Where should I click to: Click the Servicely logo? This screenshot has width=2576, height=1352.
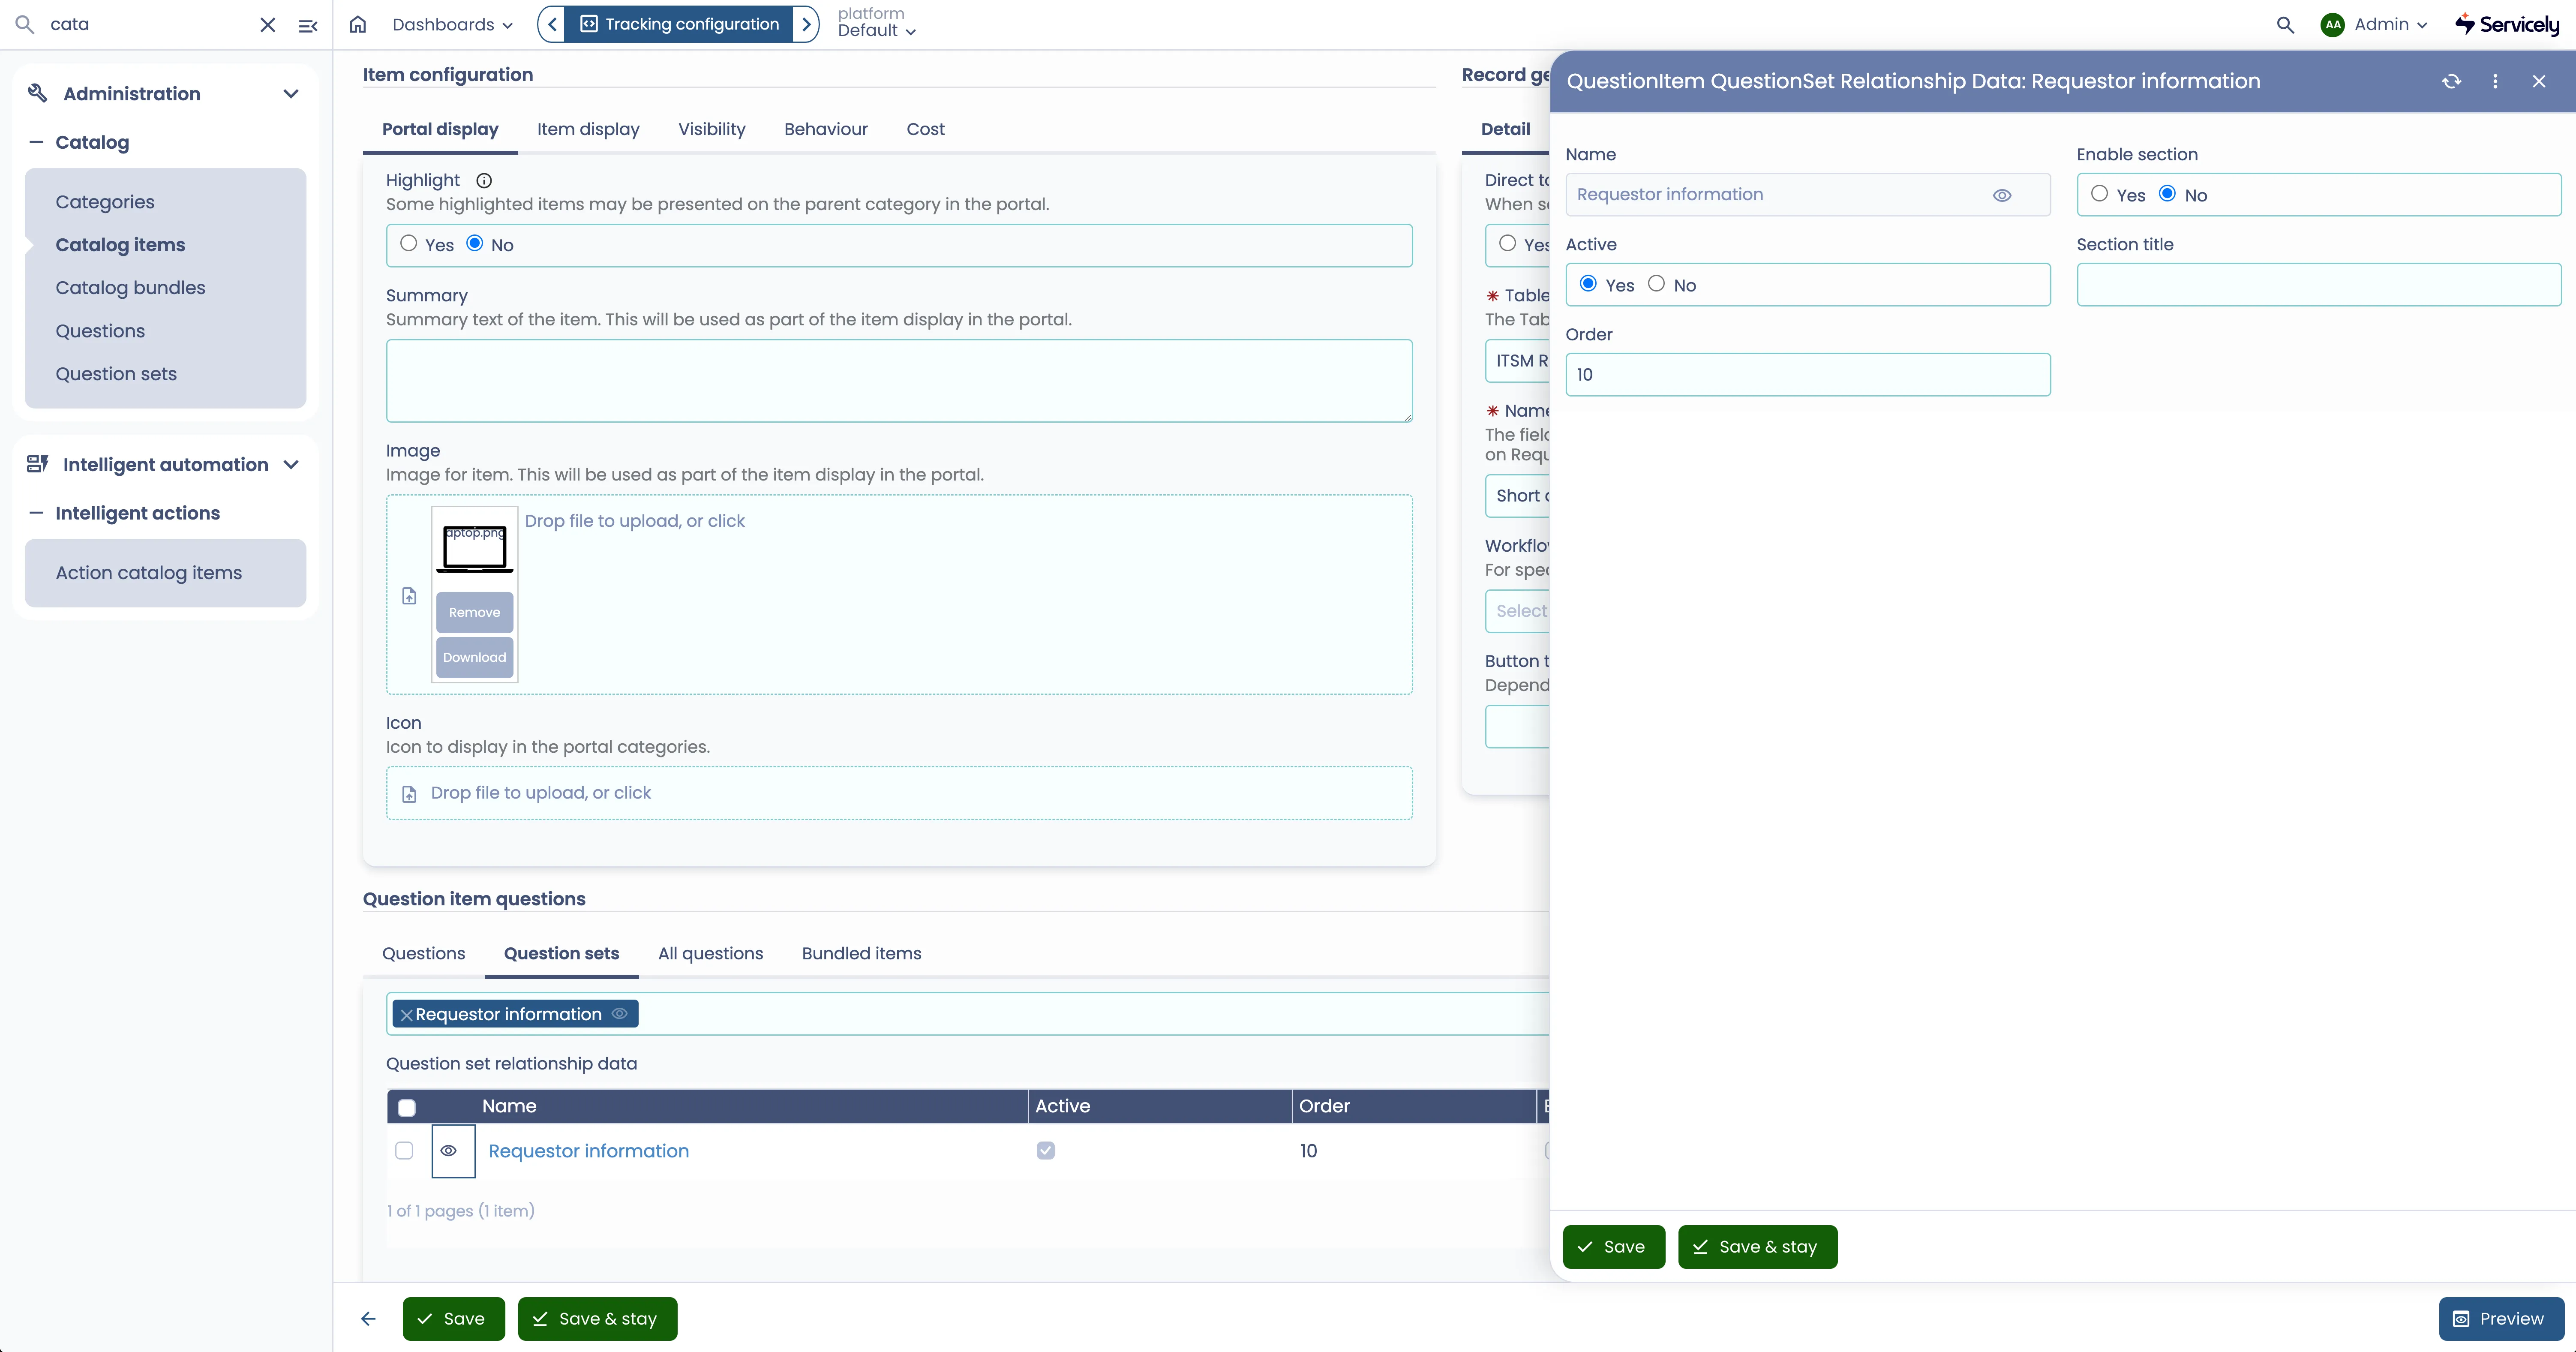click(2507, 24)
